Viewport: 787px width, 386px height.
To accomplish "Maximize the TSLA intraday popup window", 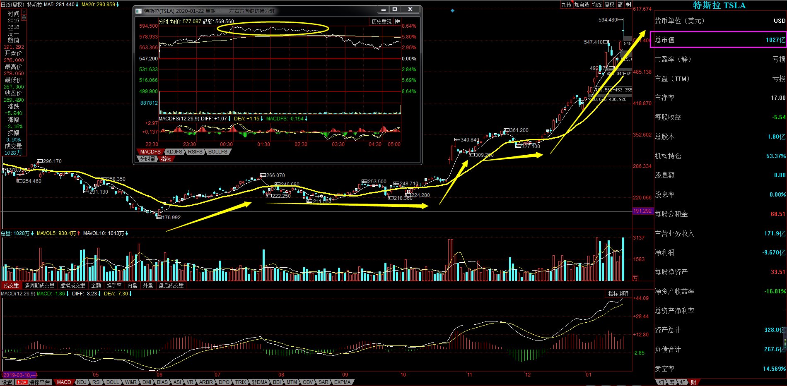I will (395, 10).
